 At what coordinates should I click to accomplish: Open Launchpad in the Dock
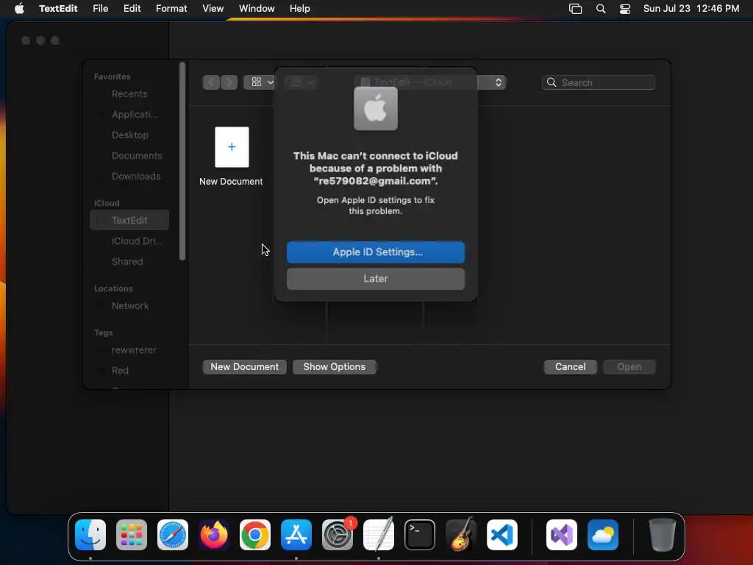click(x=132, y=535)
